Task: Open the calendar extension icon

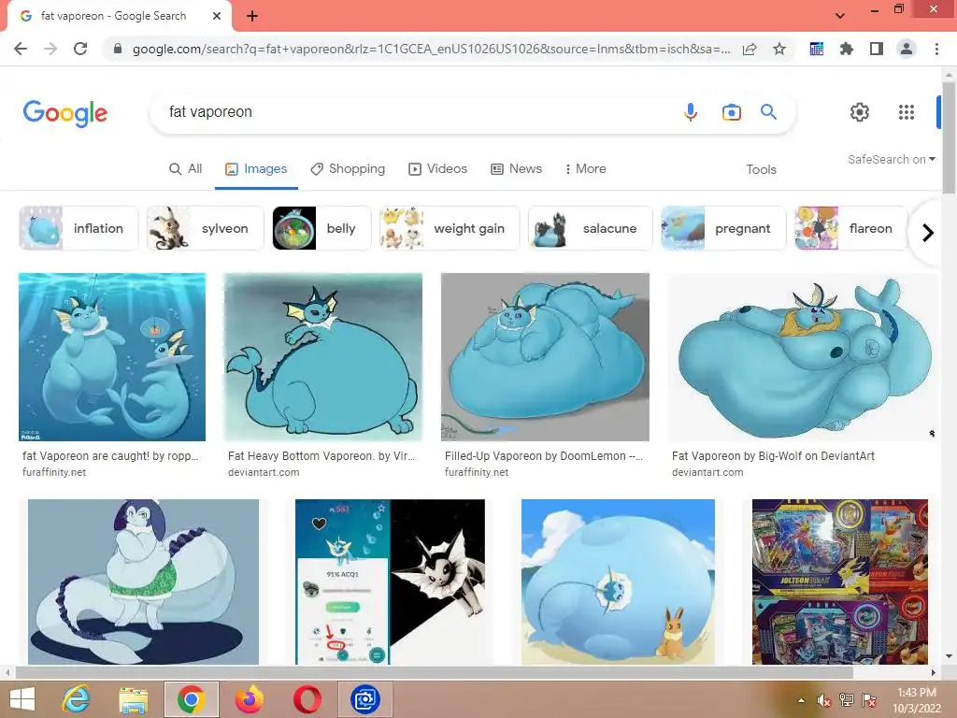Action: 817,49
